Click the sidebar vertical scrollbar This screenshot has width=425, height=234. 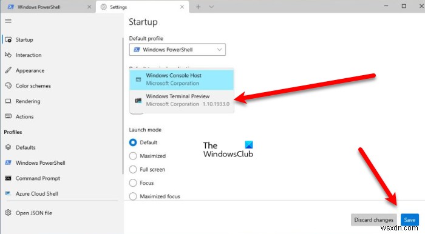(x=123, y=105)
